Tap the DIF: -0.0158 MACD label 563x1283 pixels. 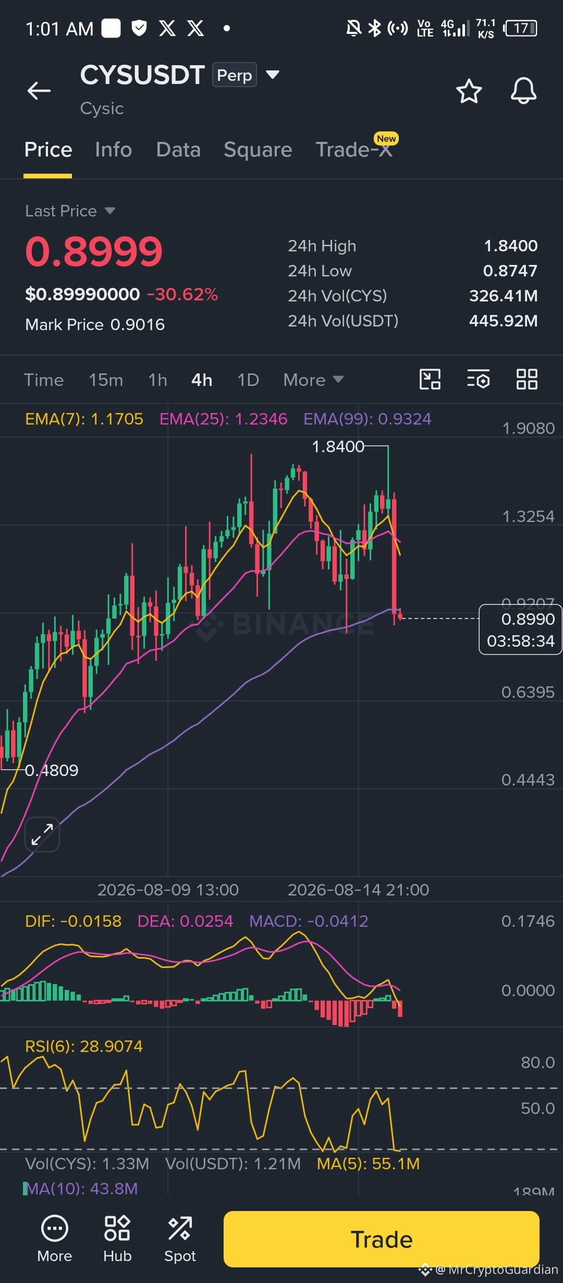[73, 921]
